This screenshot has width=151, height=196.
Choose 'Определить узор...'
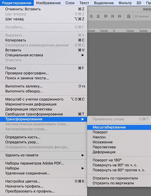pyautogui.click(x=43, y=142)
